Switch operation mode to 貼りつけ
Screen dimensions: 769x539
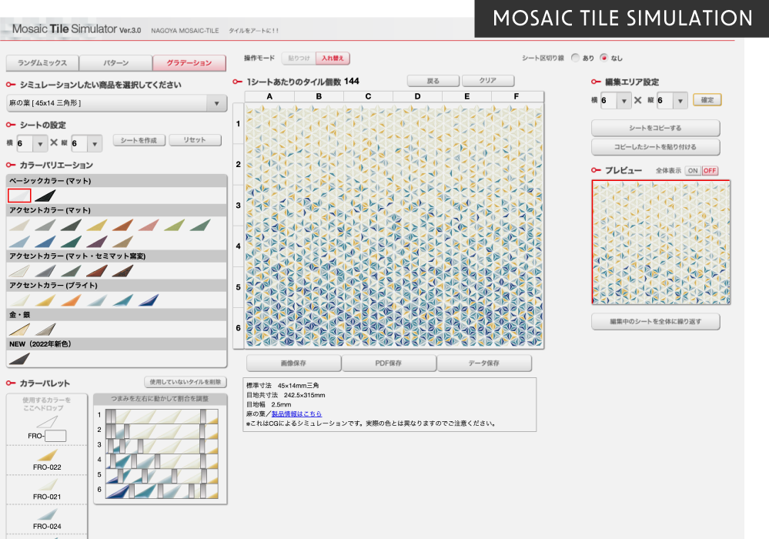tap(299, 59)
